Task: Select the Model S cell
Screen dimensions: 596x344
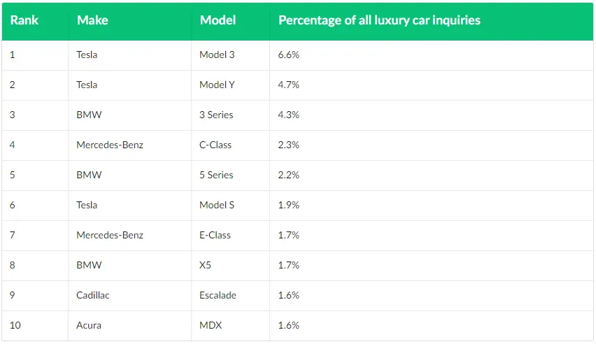Action: [217, 205]
